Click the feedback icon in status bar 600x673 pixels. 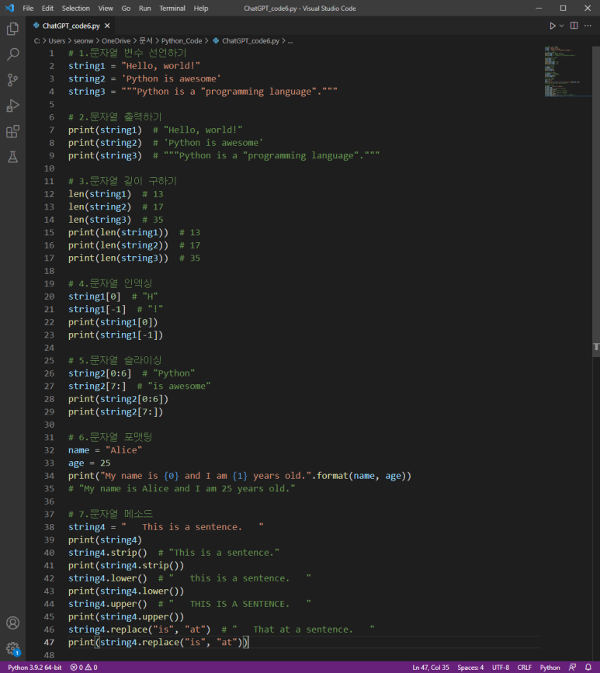point(573,668)
